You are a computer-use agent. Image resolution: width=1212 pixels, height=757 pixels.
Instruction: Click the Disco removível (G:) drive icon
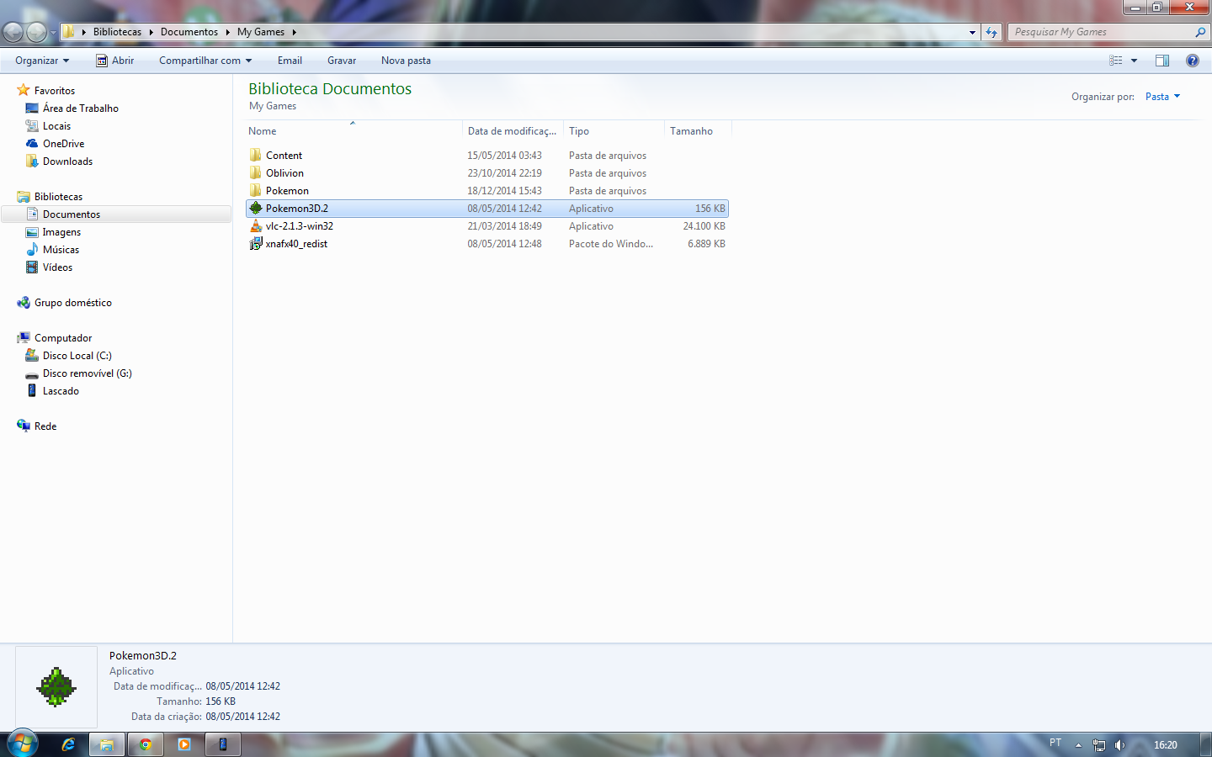(x=32, y=373)
